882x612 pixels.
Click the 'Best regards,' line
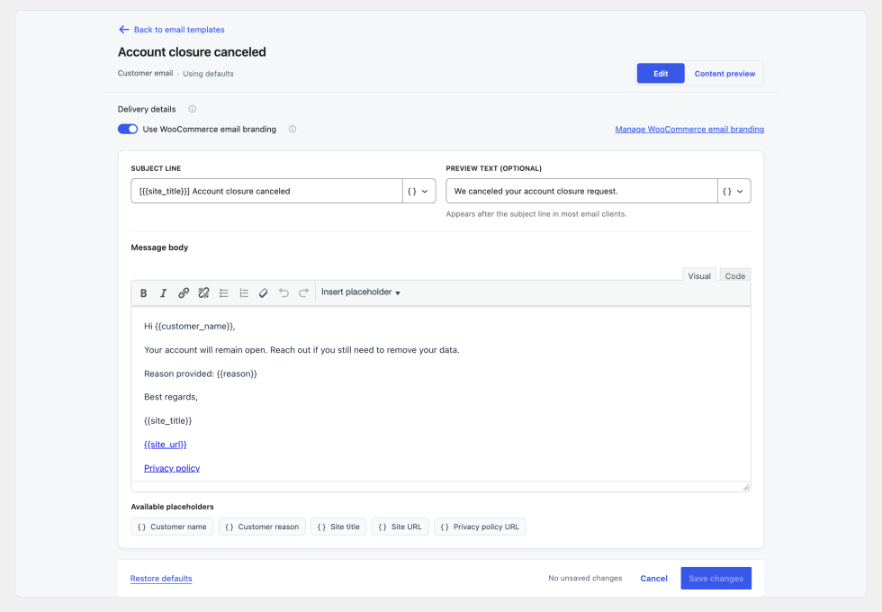point(171,397)
